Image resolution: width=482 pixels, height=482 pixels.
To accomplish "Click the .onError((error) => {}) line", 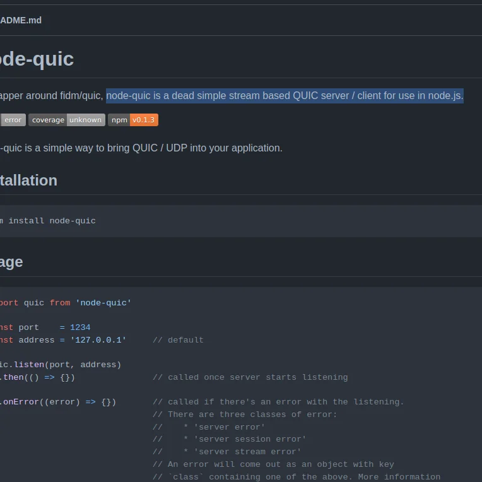I will (58, 402).
